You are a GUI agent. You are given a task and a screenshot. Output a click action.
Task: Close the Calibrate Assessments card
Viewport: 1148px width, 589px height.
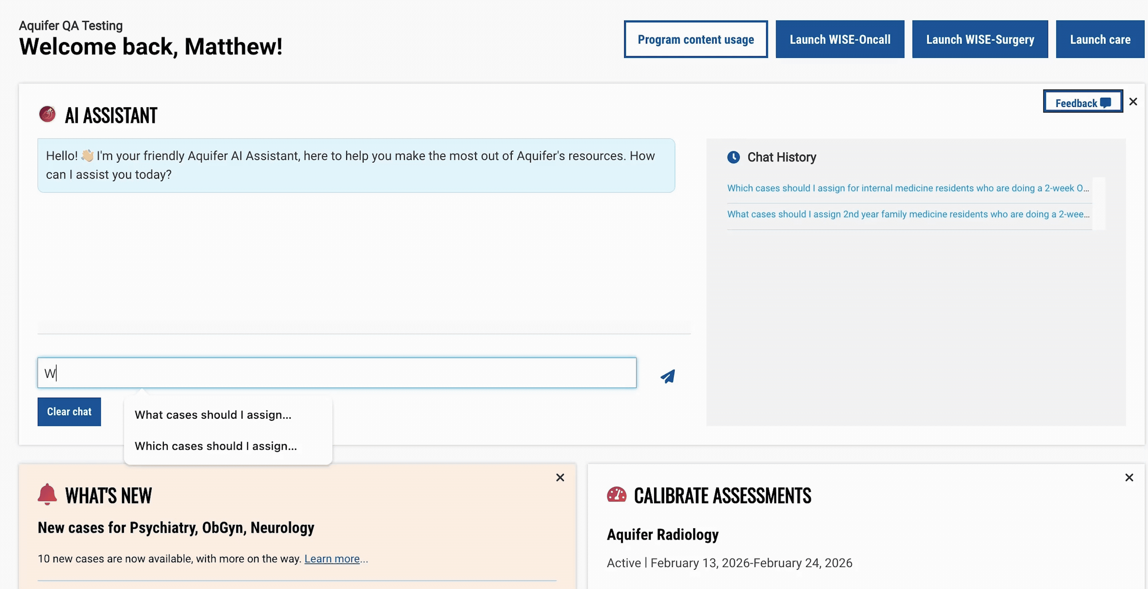click(x=1129, y=477)
